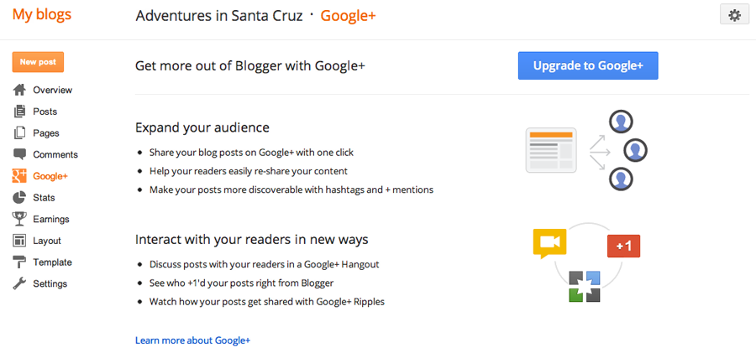Viewport: 756px width, 353px height.
Task: Click the Stats pie chart icon
Action: [x=19, y=198]
